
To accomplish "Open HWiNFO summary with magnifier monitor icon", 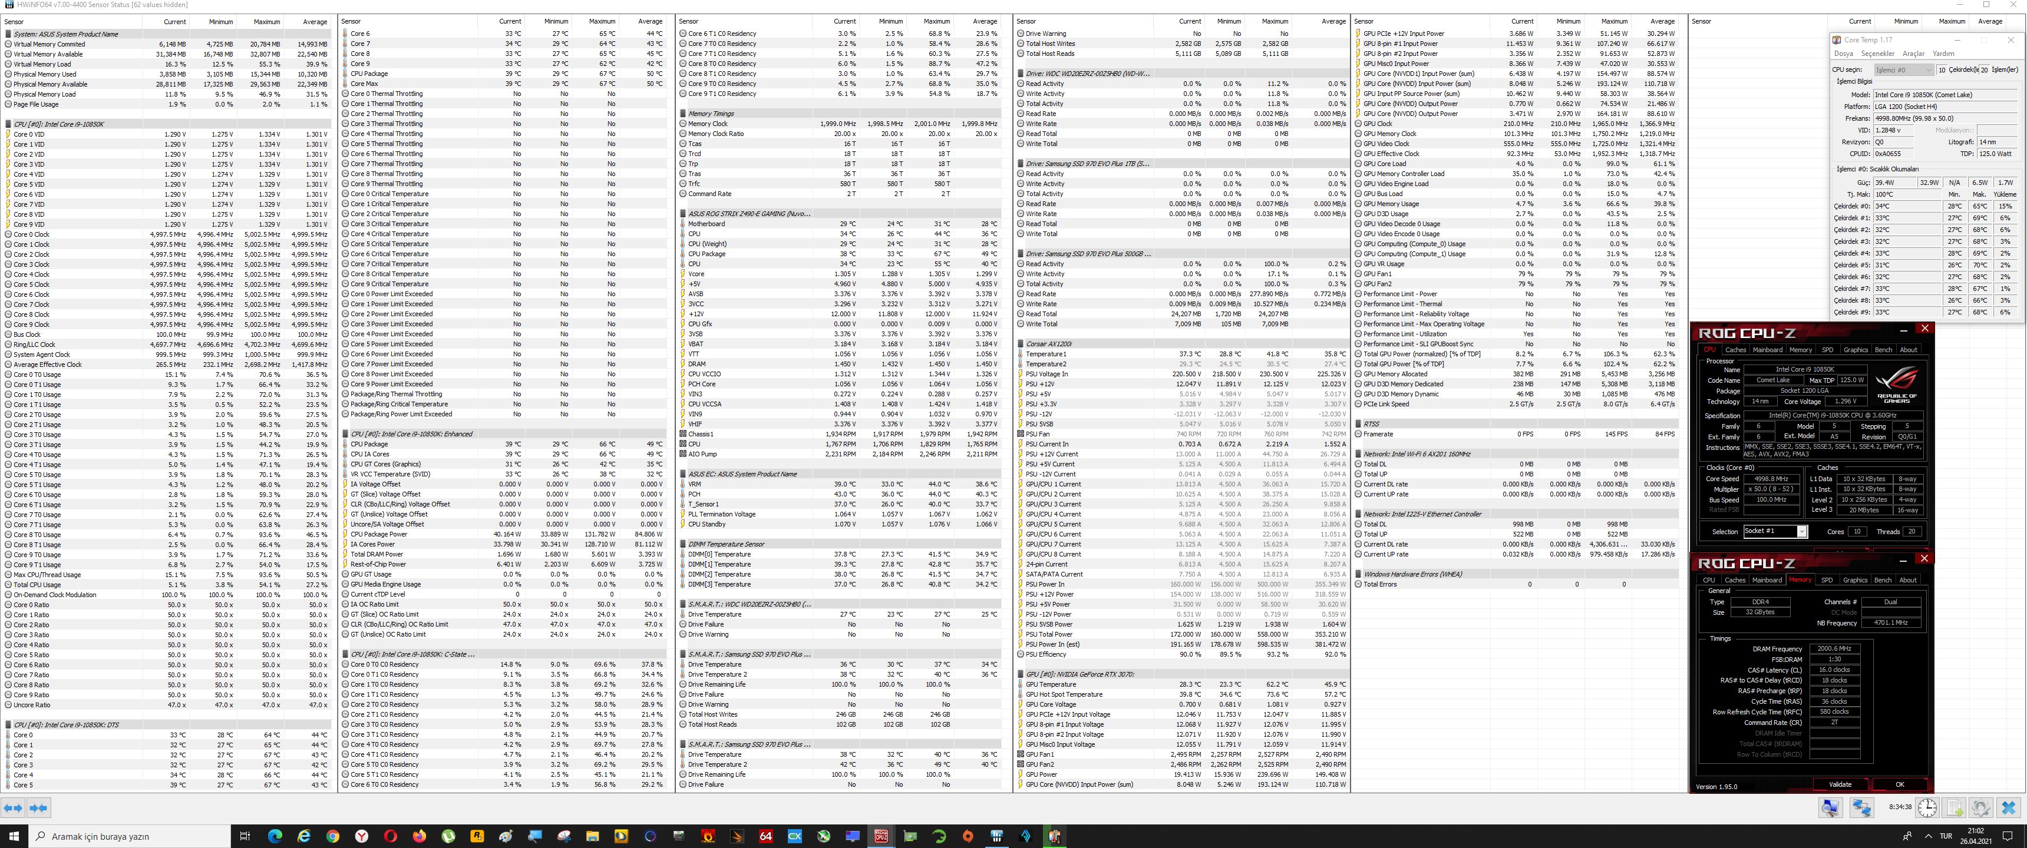I will pos(1830,807).
